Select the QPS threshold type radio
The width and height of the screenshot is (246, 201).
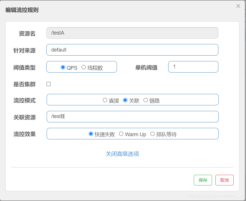click(63, 67)
